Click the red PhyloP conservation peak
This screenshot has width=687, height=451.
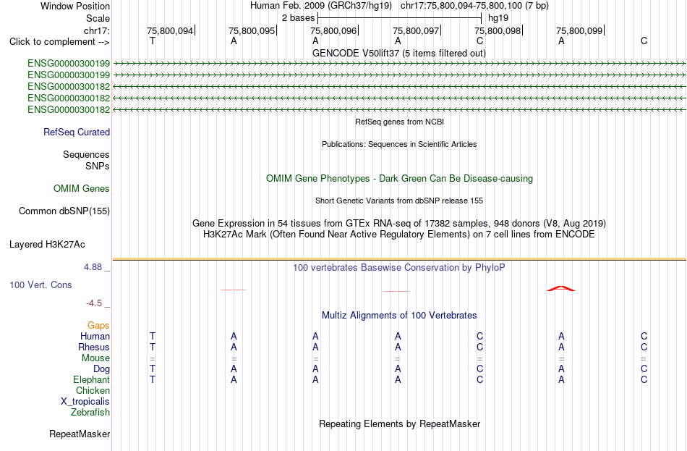(561, 288)
